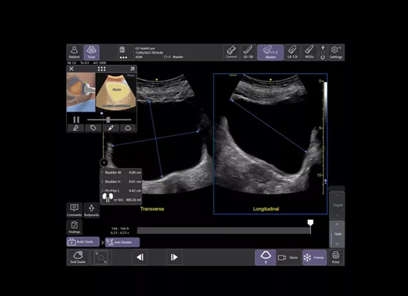Viewport: 408px width, 296px height.
Task: Increase Gain with up chevron
Action: pyautogui.click(x=337, y=224)
